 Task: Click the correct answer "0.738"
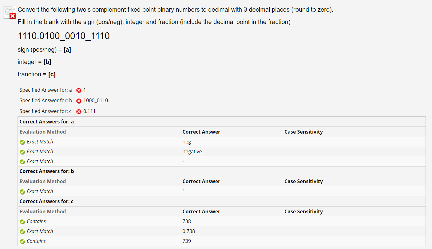point(189,231)
